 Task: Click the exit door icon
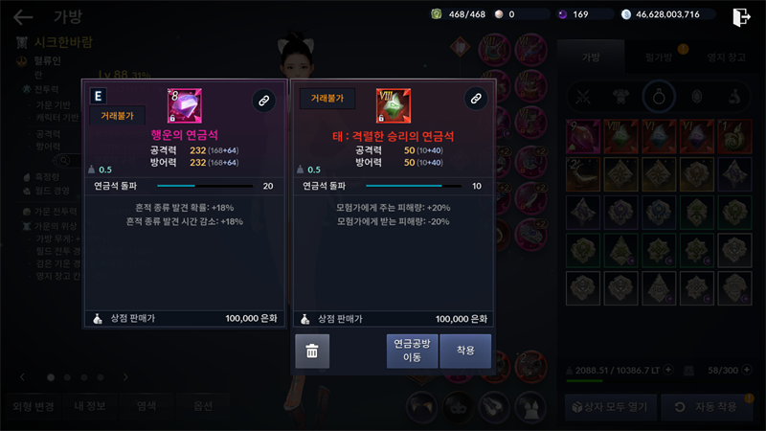pyautogui.click(x=740, y=17)
